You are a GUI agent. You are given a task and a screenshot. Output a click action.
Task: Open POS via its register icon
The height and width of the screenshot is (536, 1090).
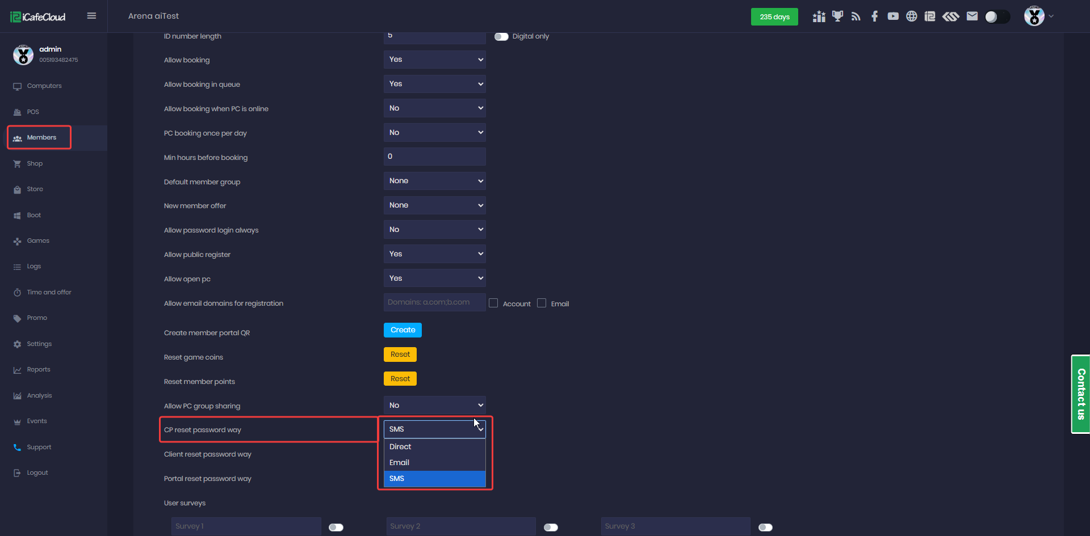click(x=17, y=112)
